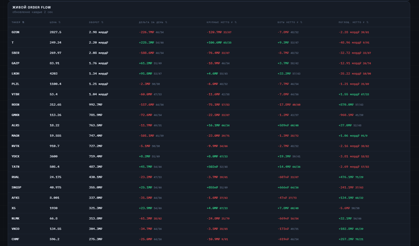
Task: Sort by ПОГЛОЩ. НЕТТО sort icon
Action: (367, 22)
